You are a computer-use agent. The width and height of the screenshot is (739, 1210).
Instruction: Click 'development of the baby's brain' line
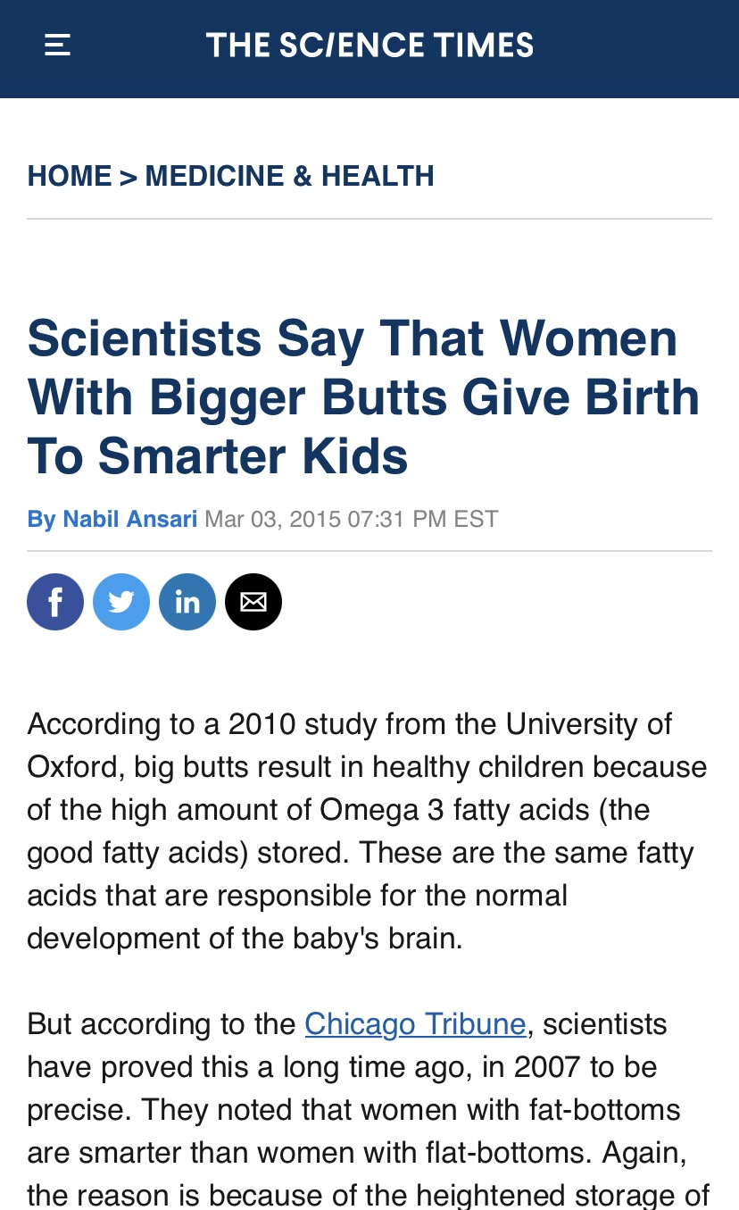245,939
